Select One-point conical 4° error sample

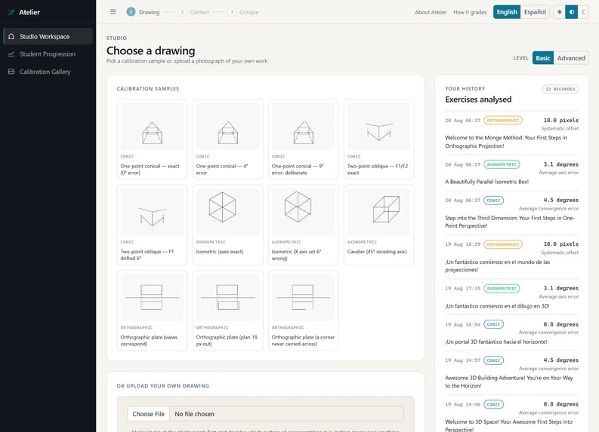pos(227,139)
